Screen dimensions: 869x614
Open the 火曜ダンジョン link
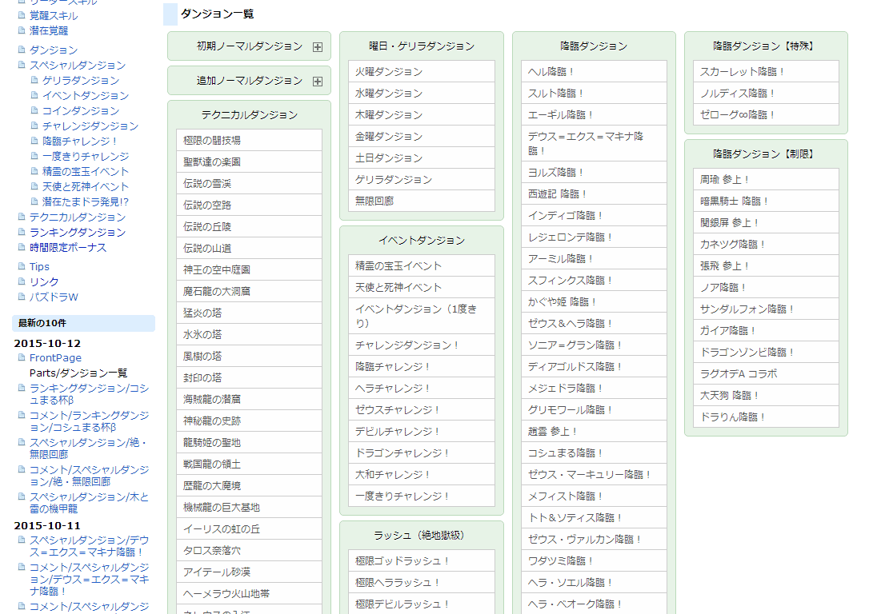click(x=389, y=71)
